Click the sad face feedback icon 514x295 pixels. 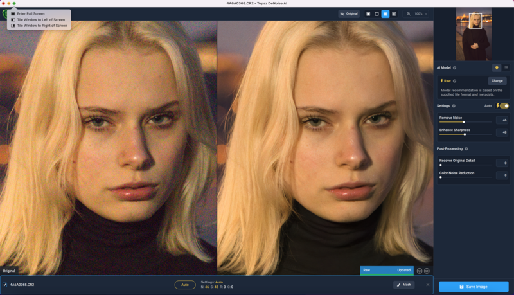point(427,271)
